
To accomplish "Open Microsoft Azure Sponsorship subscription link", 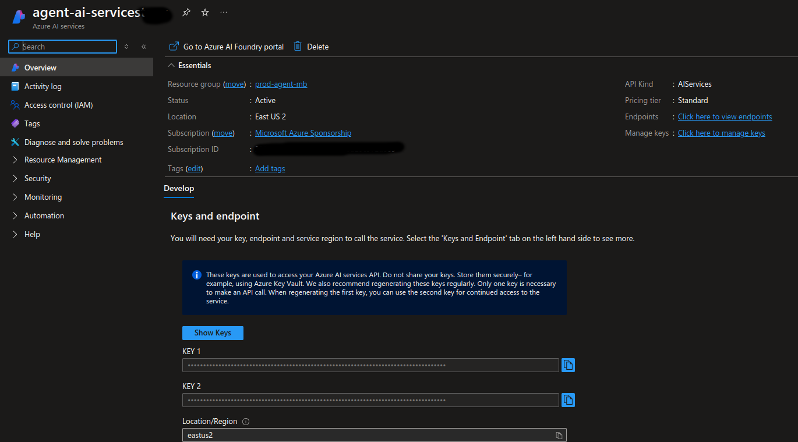I will click(x=303, y=133).
